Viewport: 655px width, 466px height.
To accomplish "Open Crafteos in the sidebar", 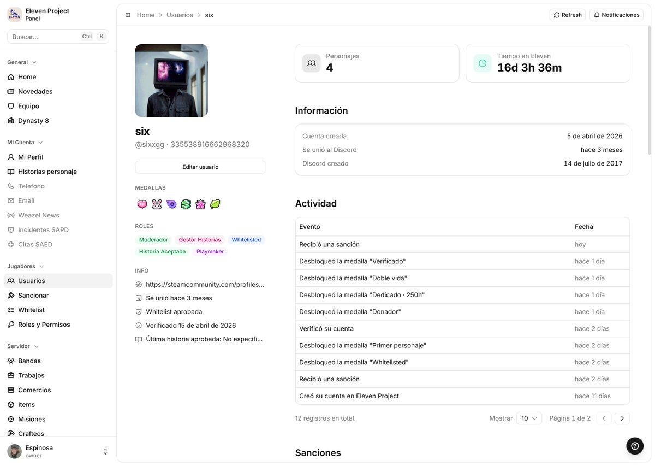I will point(58,434).
